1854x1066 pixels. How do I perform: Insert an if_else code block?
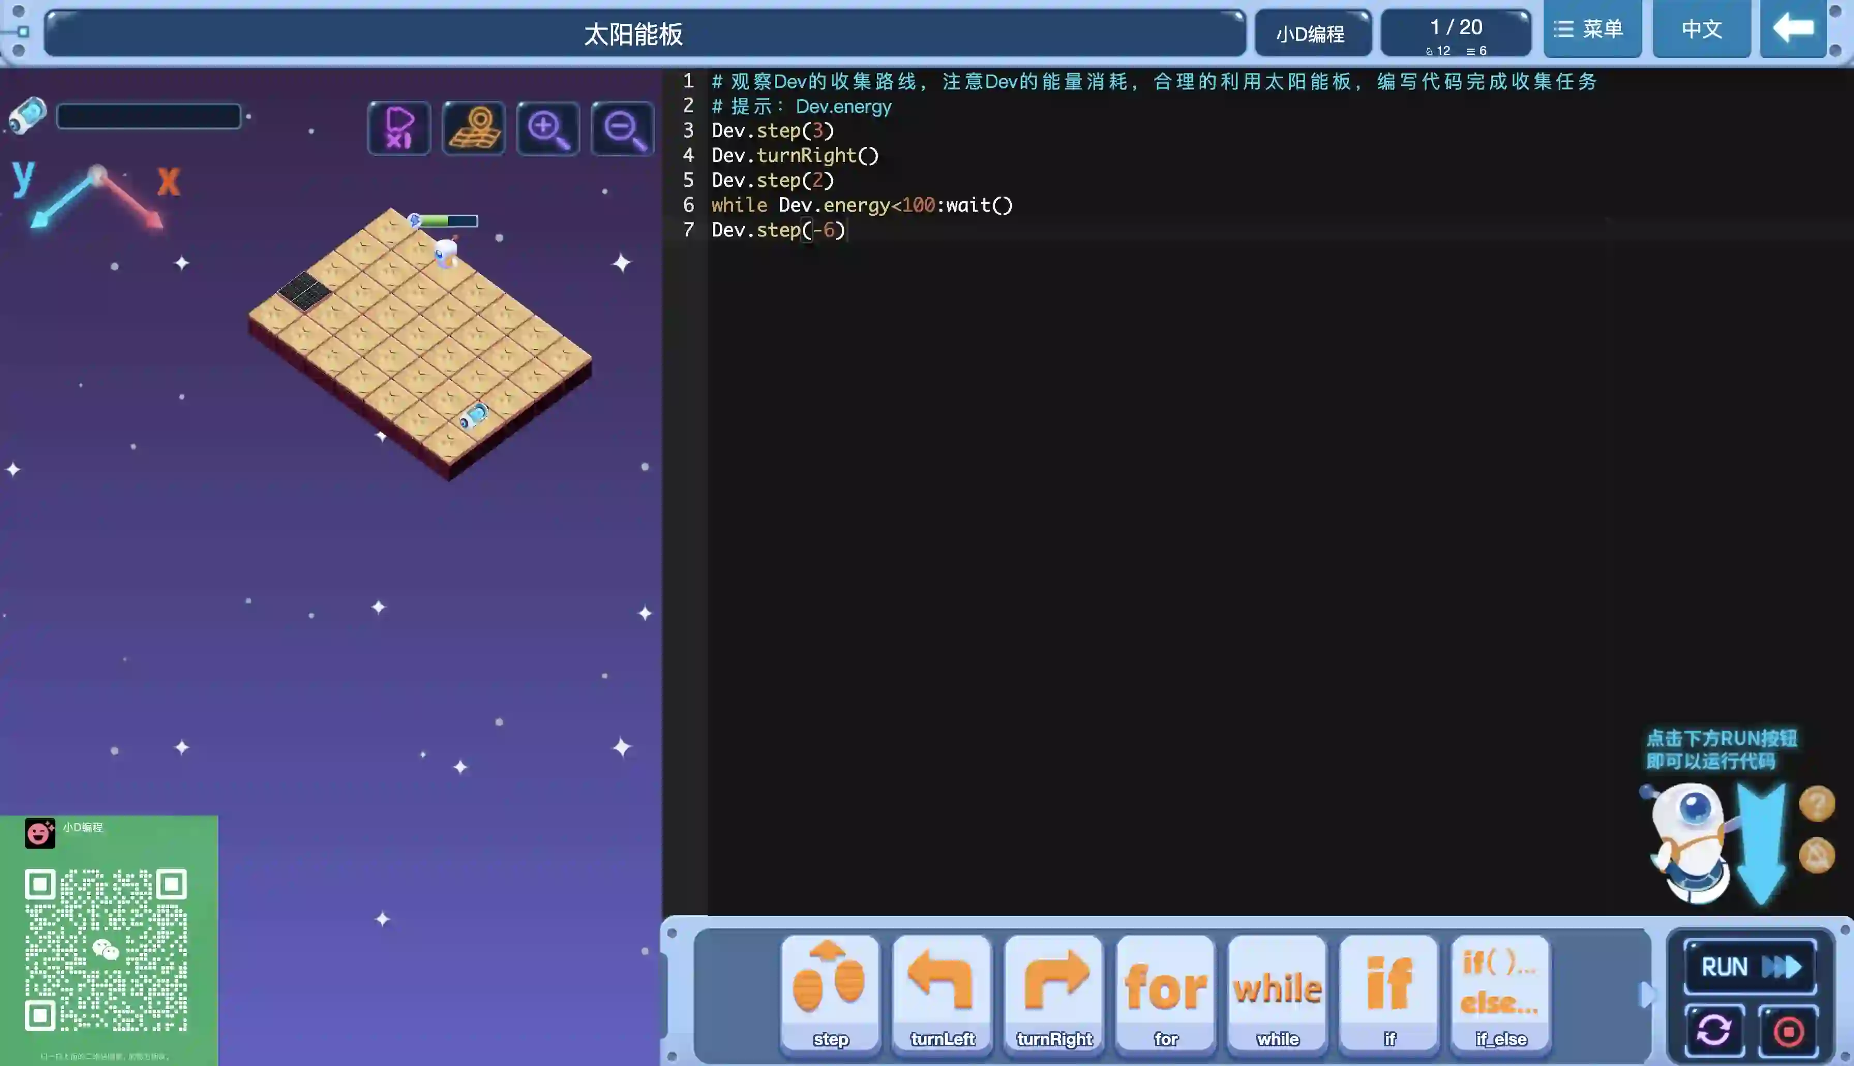[1500, 992]
